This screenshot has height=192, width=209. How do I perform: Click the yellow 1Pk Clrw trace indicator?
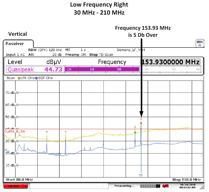[19, 78]
